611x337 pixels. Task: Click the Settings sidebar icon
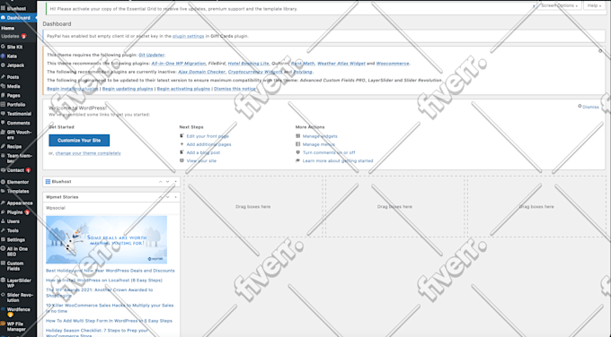[3, 239]
